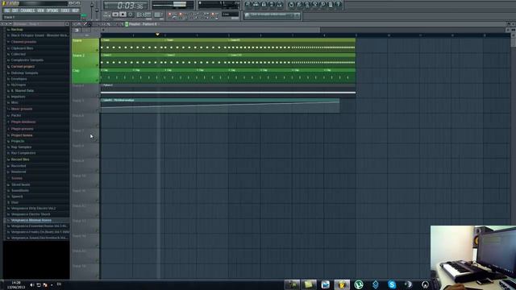The width and height of the screenshot is (516, 290).
Task: Open the playlist options menu icon
Action: (x=74, y=24)
